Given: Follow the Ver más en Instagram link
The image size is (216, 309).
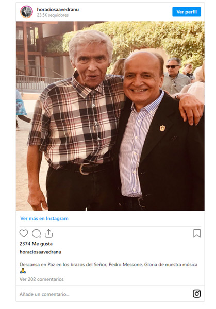Looking at the screenshot, I should (x=44, y=218).
